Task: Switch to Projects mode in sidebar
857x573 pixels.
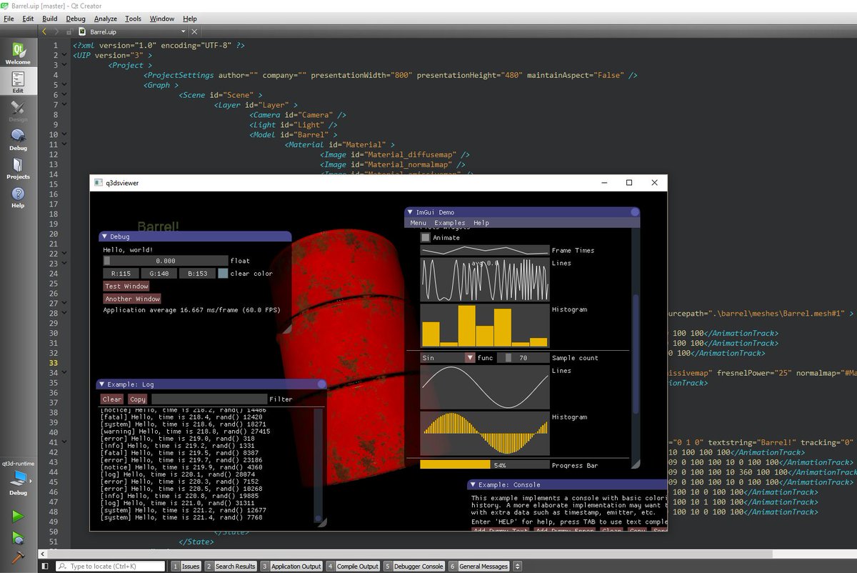Action: [x=18, y=168]
